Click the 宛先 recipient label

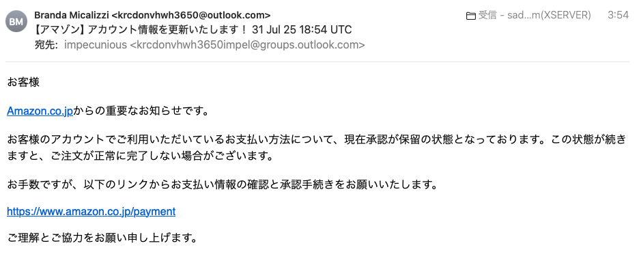coord(46,44)
